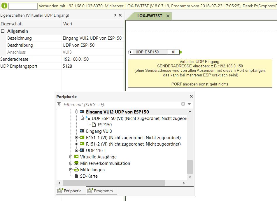Close the Peripherie panel
The height and width of the screenshot is (201, 277).
(191, 96)
